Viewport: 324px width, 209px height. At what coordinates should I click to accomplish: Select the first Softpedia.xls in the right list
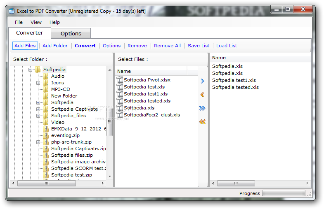[x=227, y=66]
